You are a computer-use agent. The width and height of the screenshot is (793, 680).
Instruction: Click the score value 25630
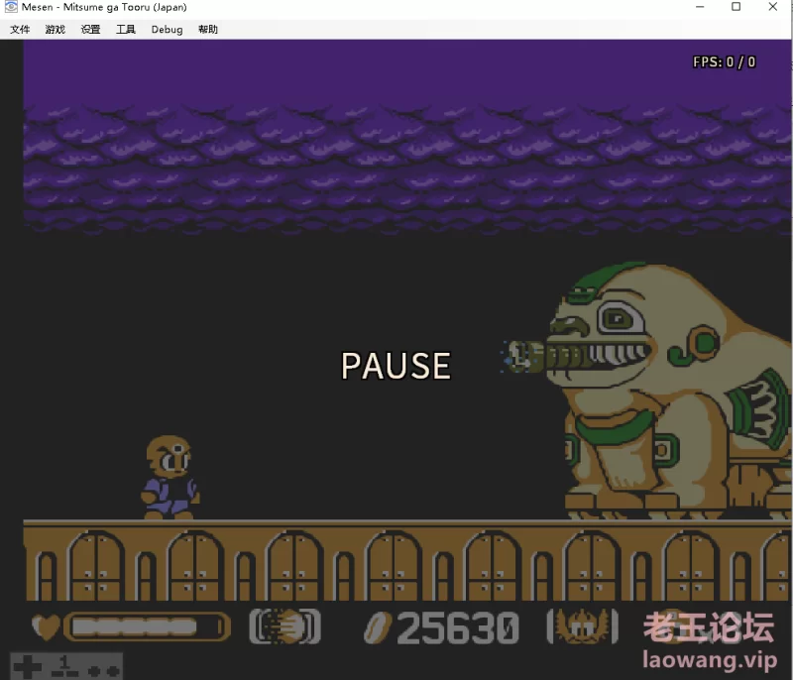pyautogui.click(x=458, y=627)
